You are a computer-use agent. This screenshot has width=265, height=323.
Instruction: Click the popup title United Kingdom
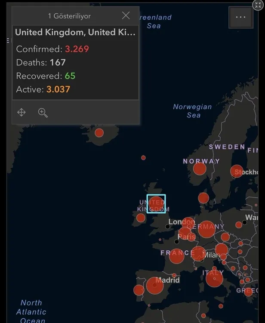pos(75,32)
